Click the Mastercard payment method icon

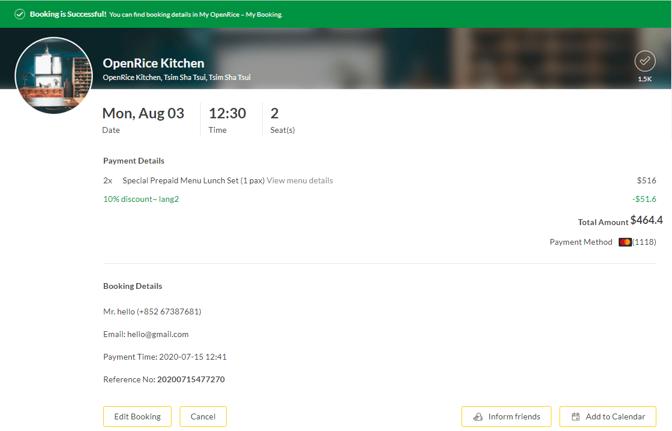(x=625, y=242)
